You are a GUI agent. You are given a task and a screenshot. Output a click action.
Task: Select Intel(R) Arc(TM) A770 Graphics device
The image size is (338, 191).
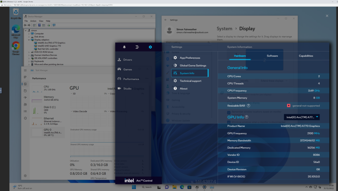(x=51, y=43)
